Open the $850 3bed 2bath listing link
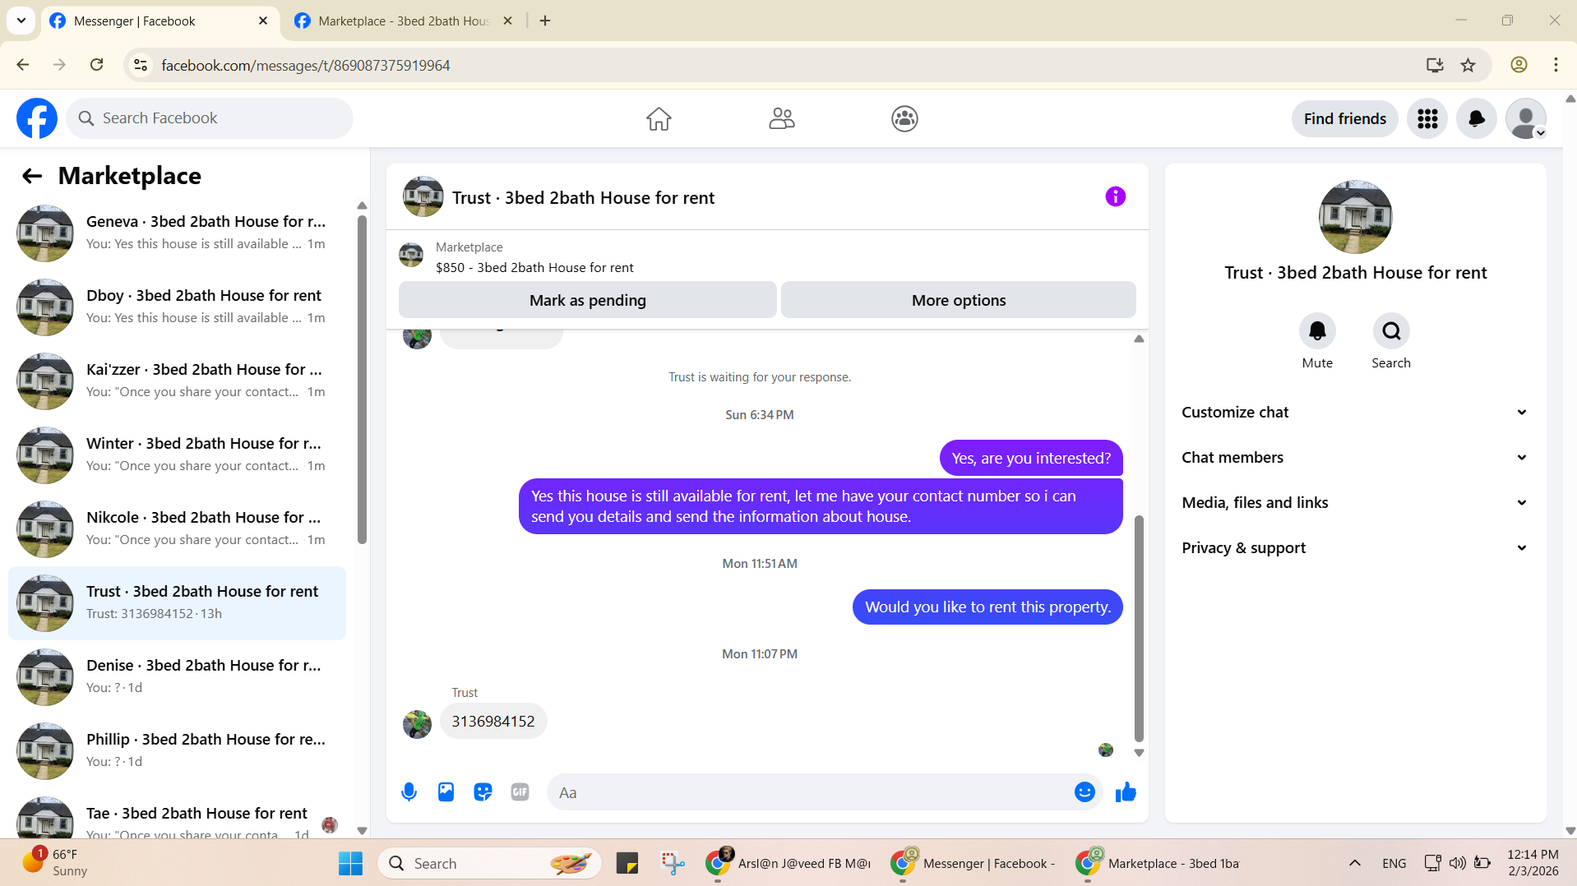This screenshot has height=886, width=1577. pos(534,267)
